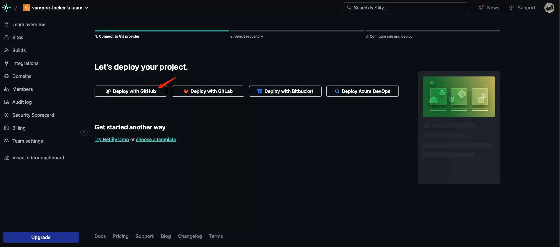560x247 pixels.
Task: Open the Builds page
Action: pos(19,50)
